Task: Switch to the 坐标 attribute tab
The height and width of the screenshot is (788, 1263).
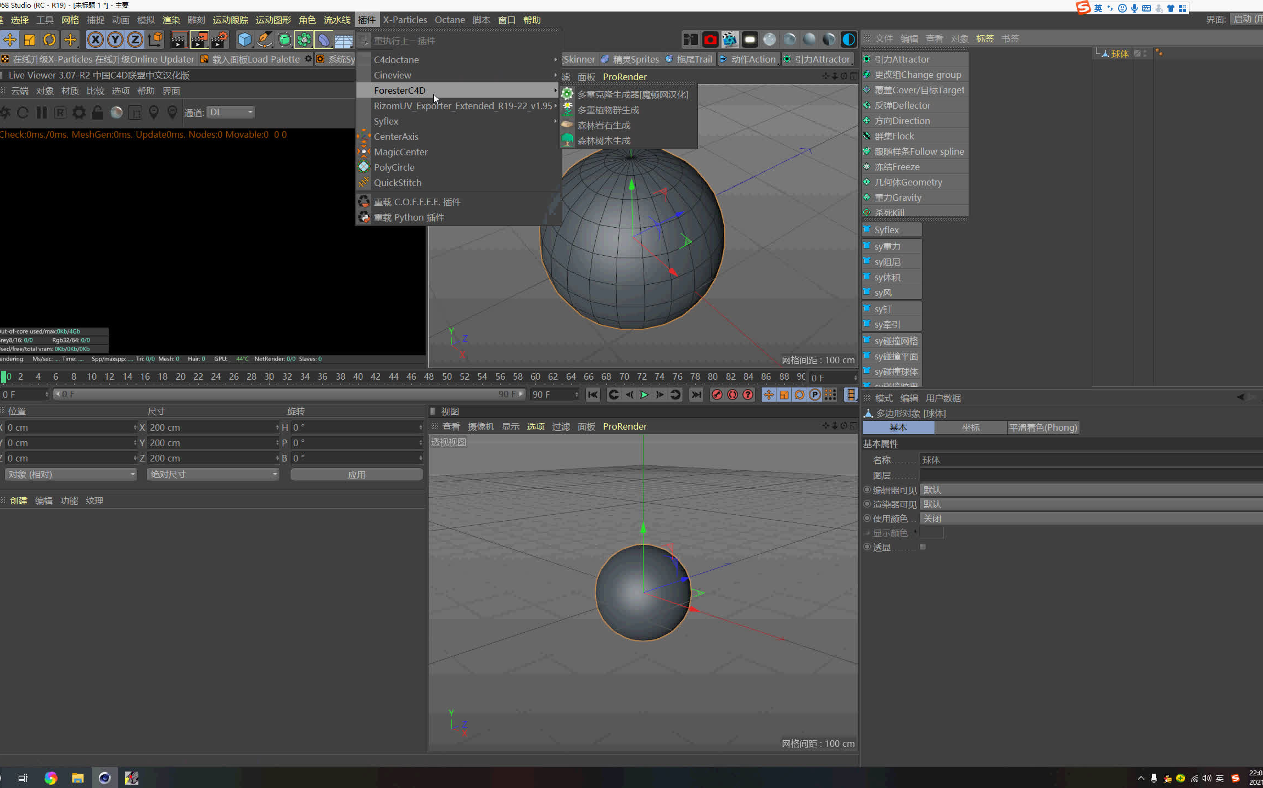Action: (970, 427)
